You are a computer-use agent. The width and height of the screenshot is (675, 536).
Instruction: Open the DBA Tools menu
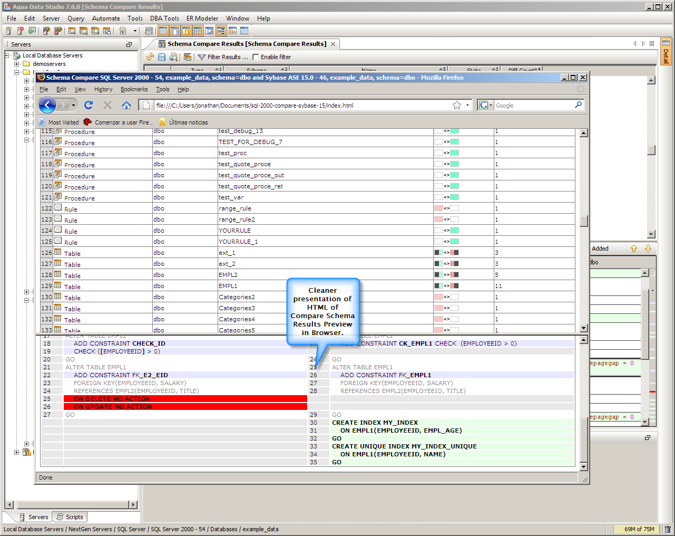[164, 18]
